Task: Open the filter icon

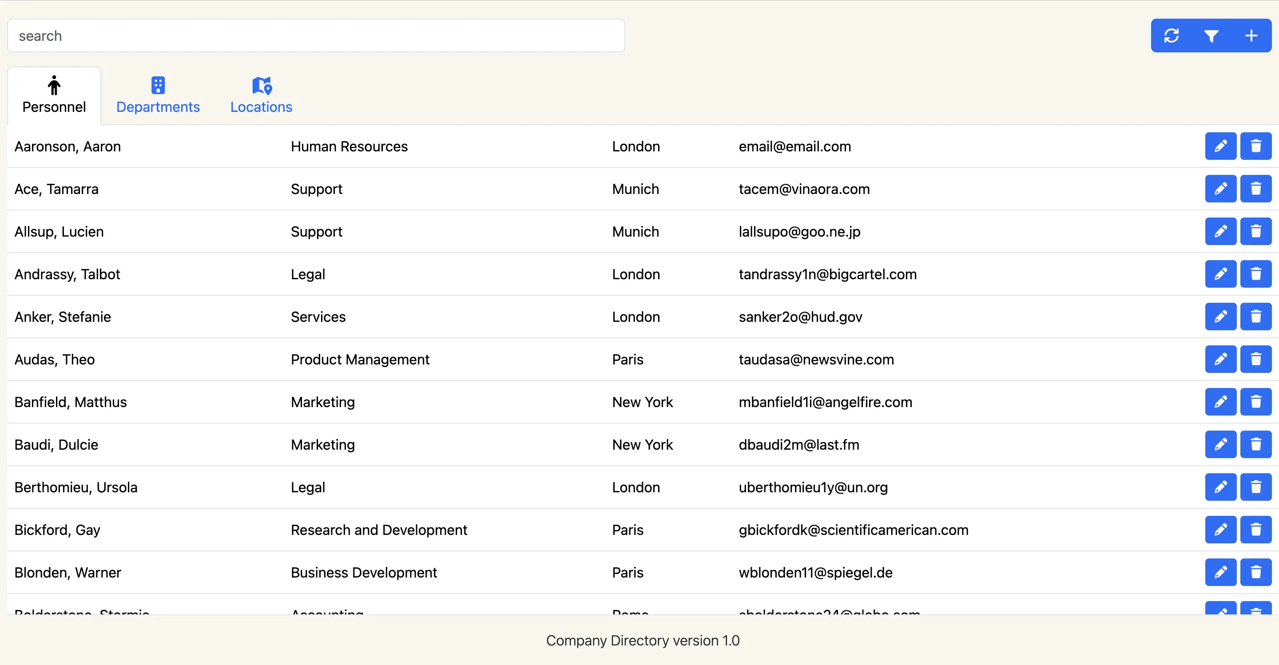Action: pyautogui.click(x=1211, y=35)
